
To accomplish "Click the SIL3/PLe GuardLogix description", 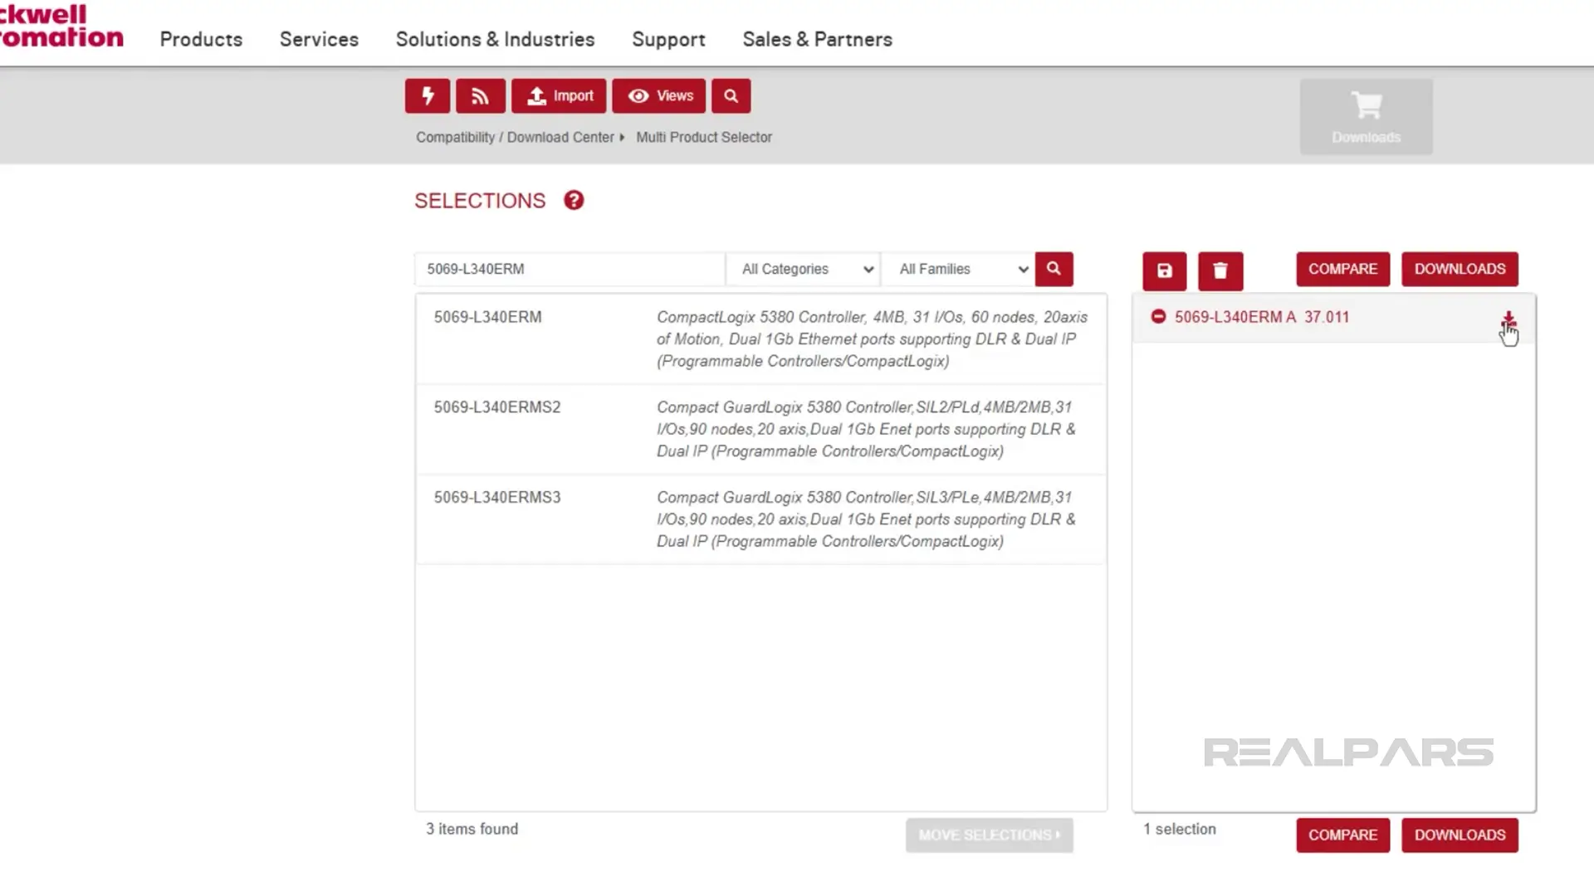I will coord(866,519).
